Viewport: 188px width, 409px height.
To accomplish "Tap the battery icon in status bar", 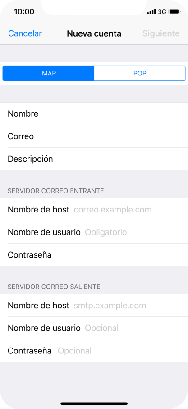I will click(x=174, y=12).
